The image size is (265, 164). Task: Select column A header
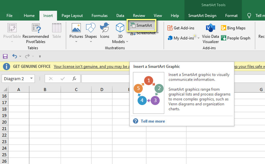(19, 89)
